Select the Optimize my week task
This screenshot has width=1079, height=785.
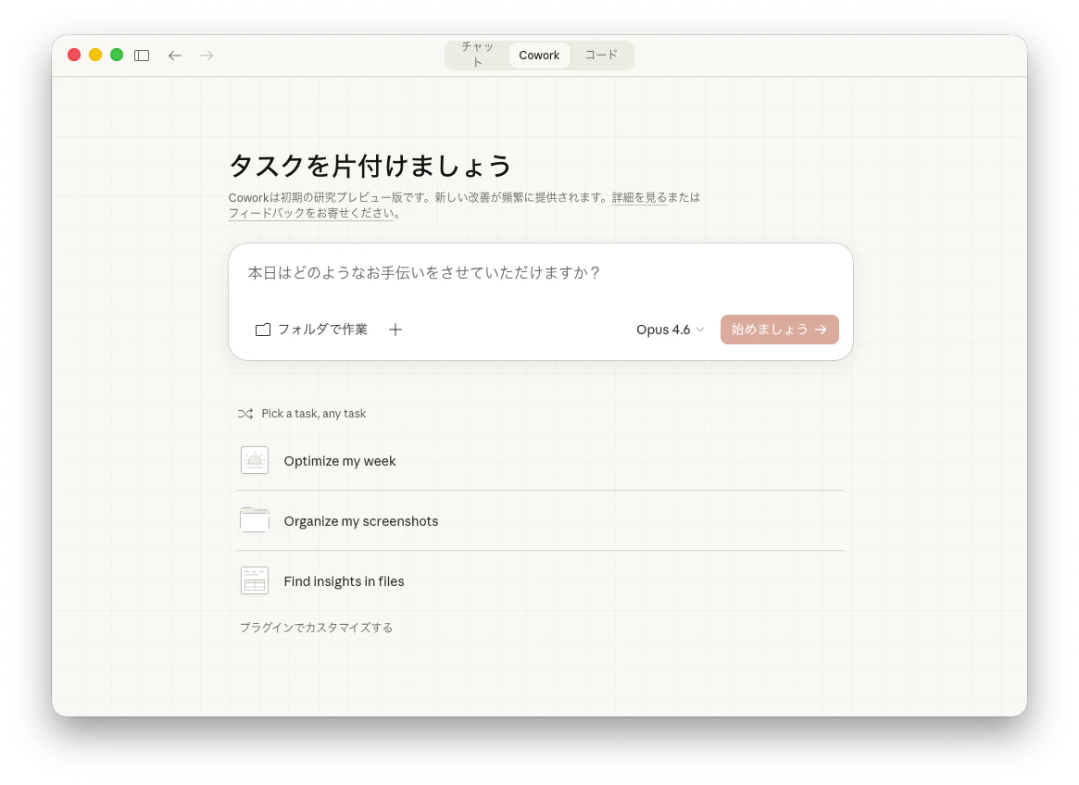540,460
